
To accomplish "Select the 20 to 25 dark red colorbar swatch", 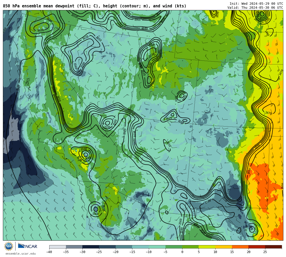I will (x=257, y=247).
